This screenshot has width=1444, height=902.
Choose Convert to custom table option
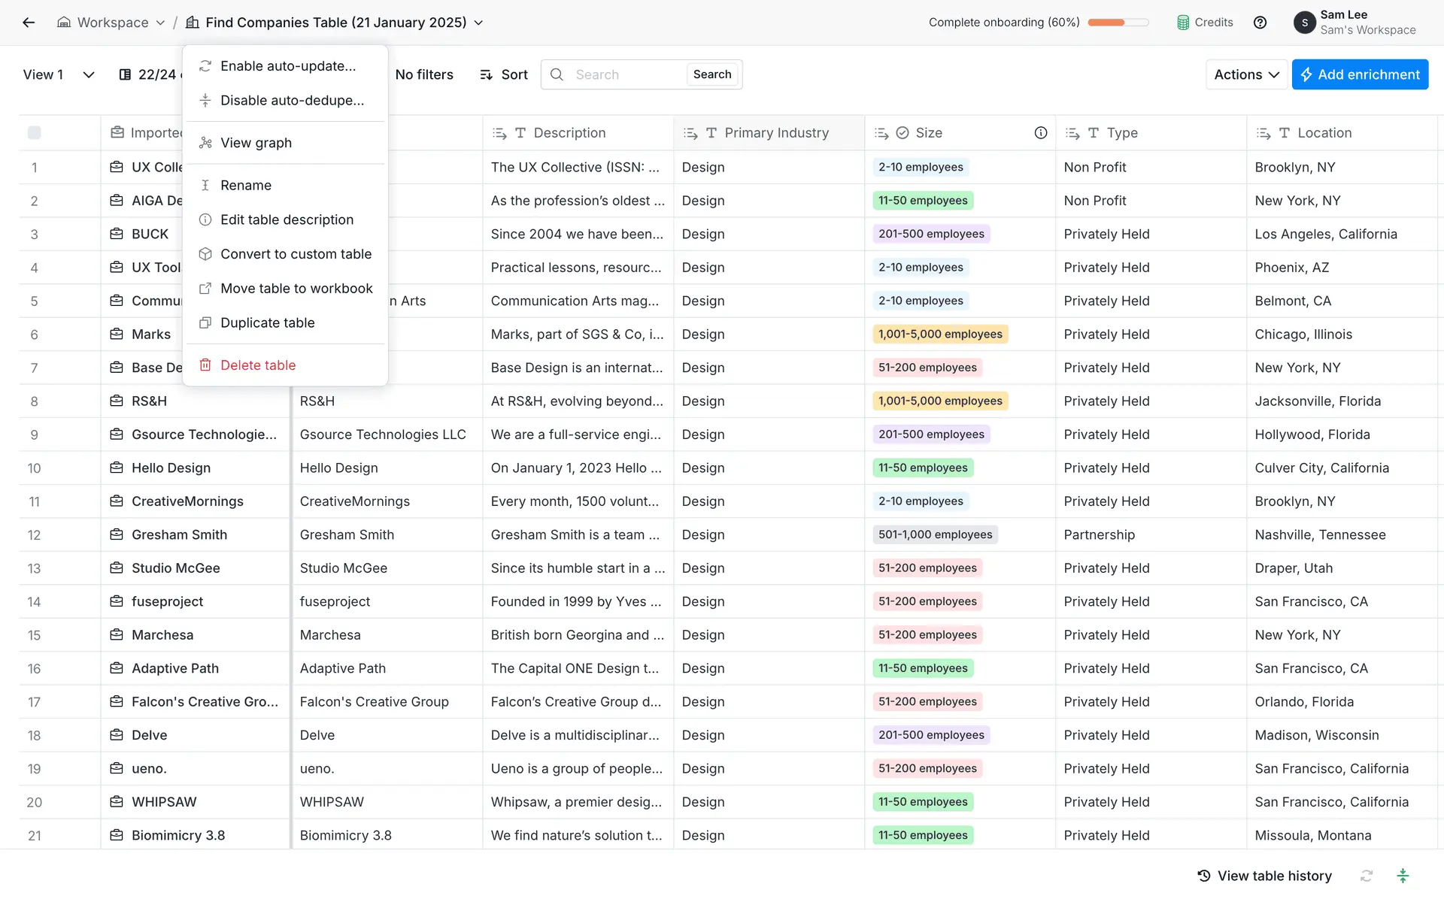point(296,254)
